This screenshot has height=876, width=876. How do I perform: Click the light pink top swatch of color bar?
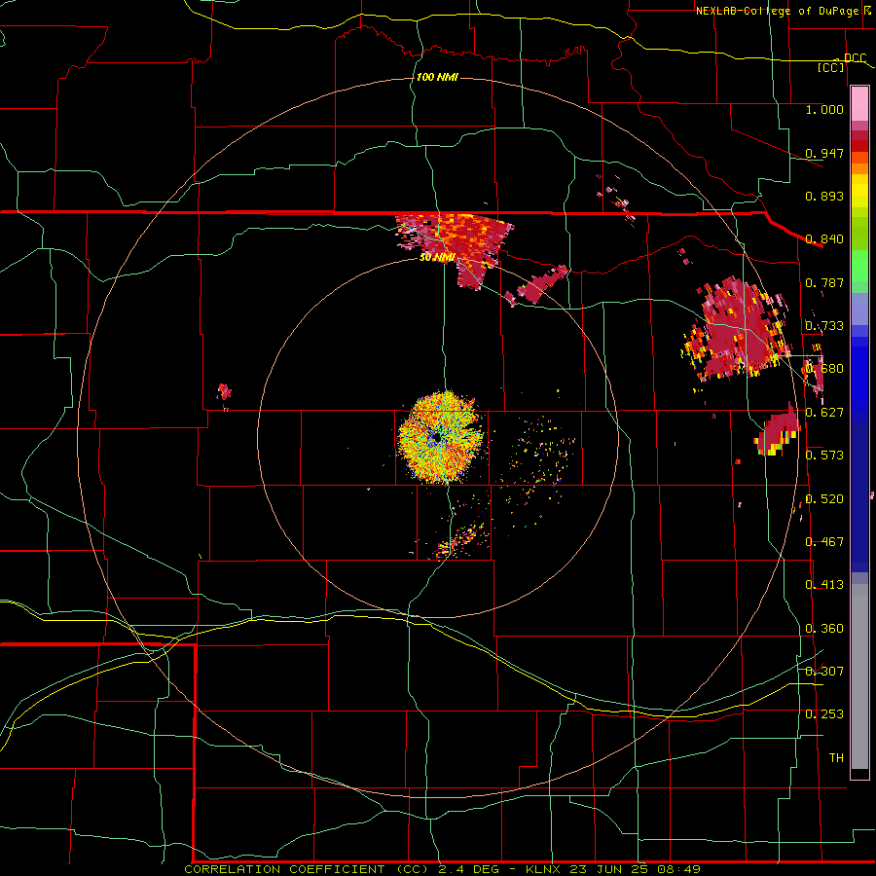pos(859,104)
